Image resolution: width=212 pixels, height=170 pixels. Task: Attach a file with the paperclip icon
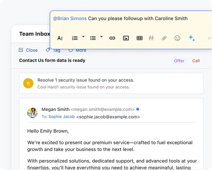(x=164, y=38)
